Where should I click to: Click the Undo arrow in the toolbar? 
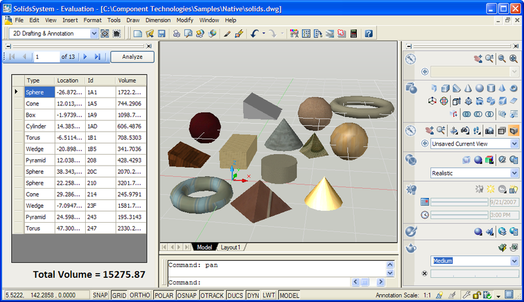pos(253,33)
